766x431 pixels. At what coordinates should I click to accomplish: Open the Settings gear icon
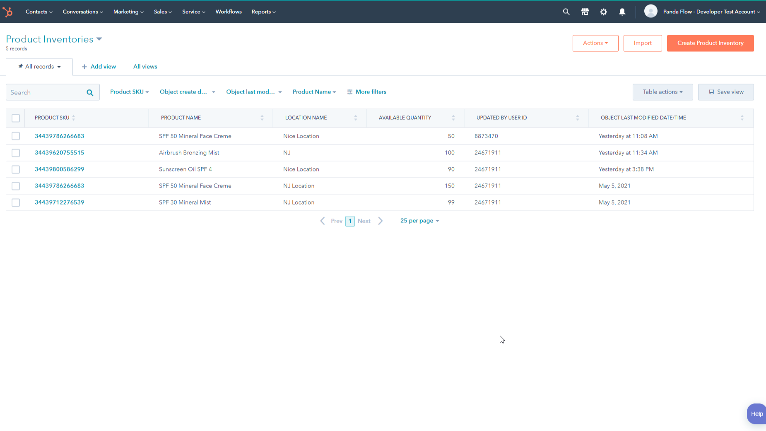pyautogui.click(x=603, y=12)
